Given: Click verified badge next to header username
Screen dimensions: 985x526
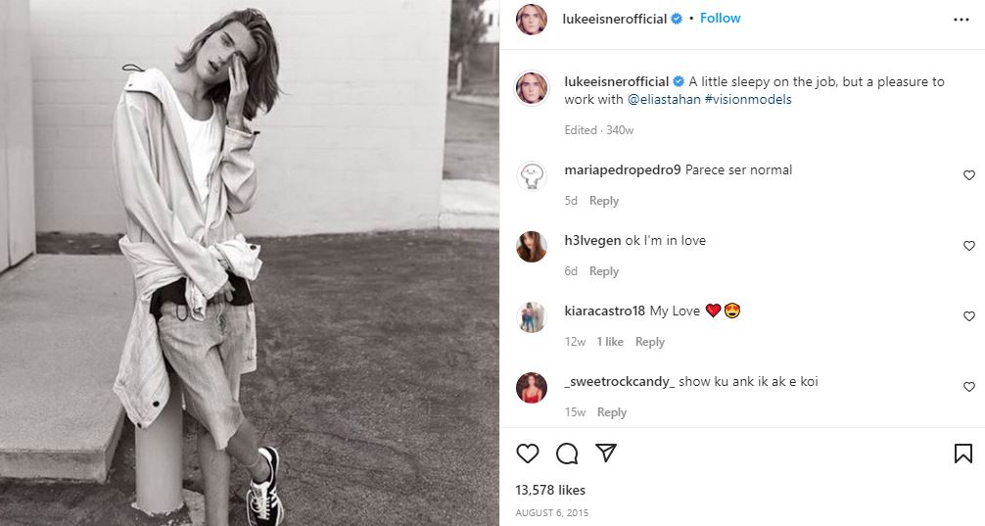Looking at the screenshot, I should [x=677, y=19].
